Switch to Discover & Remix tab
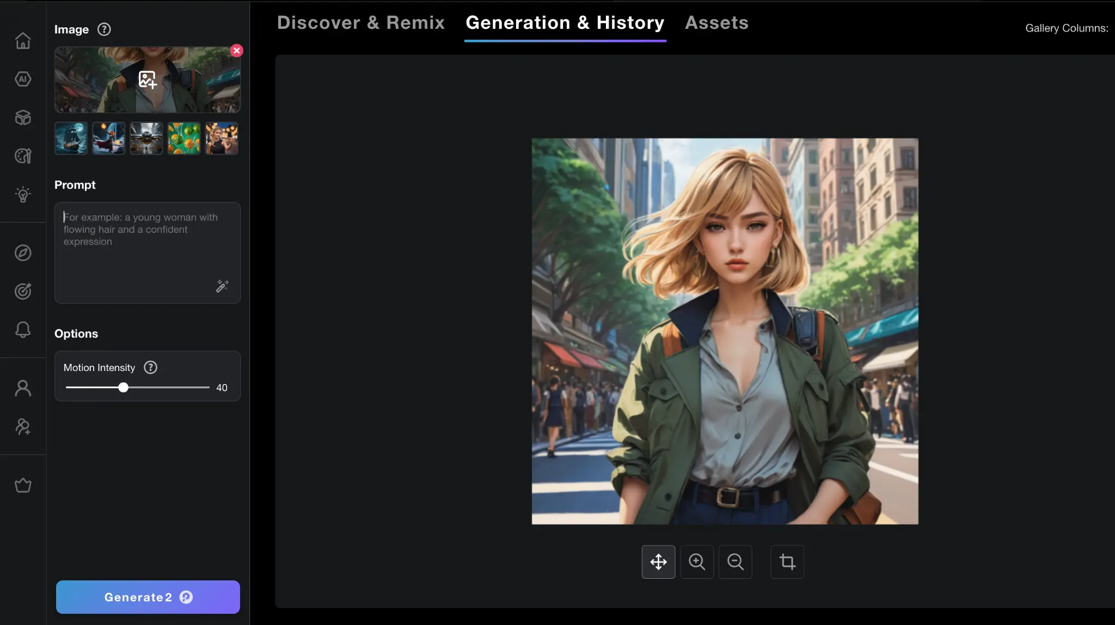 pyautogui.click(x=361, y=23)
